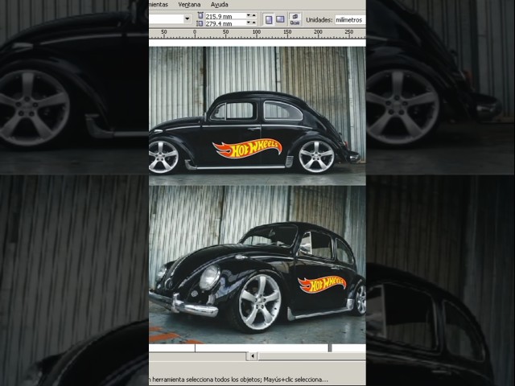The height and width of the screenshot is (386, 515).
Task: Select the Hot Wheels logo on top car
Action: (247, 148)
